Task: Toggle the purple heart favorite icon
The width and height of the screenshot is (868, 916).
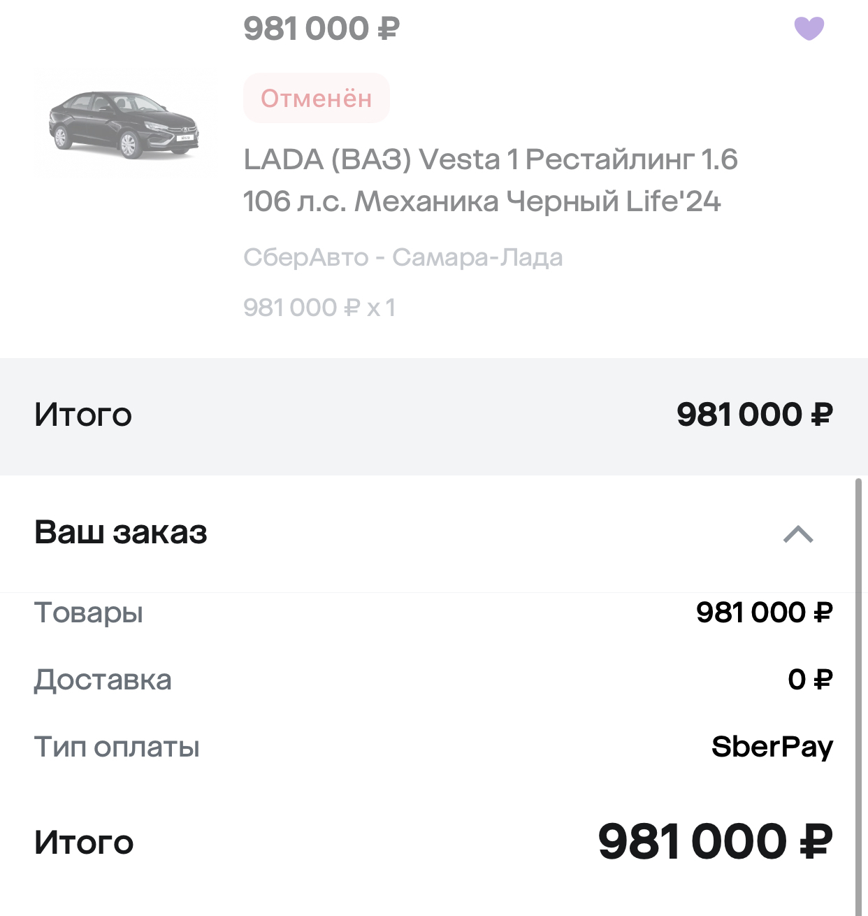Action: tap(809, 29)
